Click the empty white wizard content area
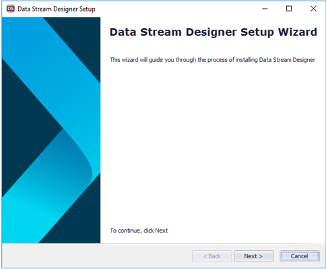Image resolution: width=326 pixels, height=269 pixels. tap(212, 144)
